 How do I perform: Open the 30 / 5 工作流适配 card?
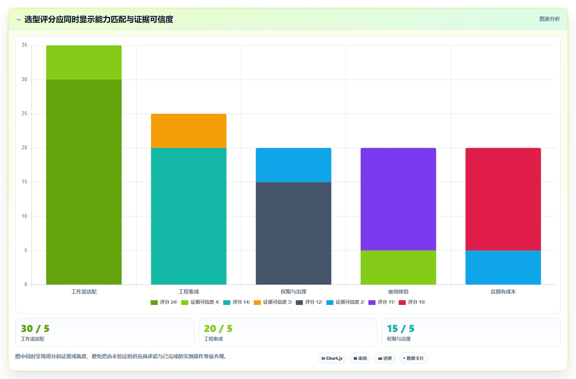105,332
